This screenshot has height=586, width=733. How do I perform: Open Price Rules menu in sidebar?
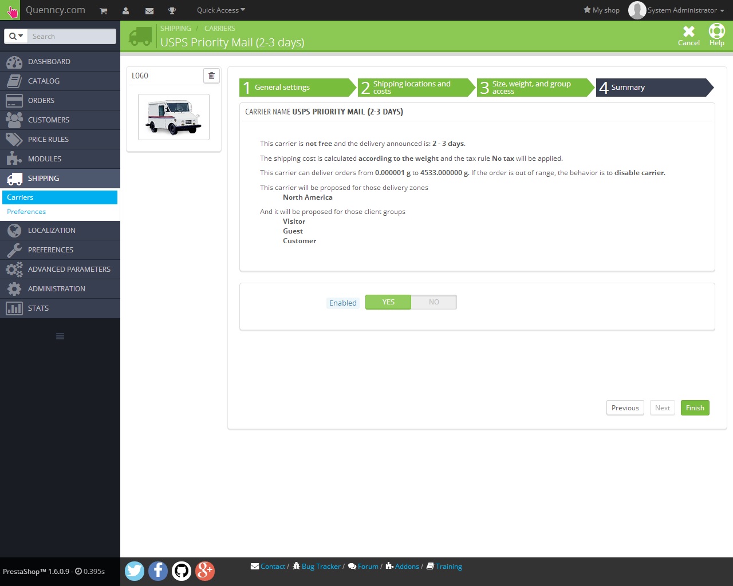(60, 140)
